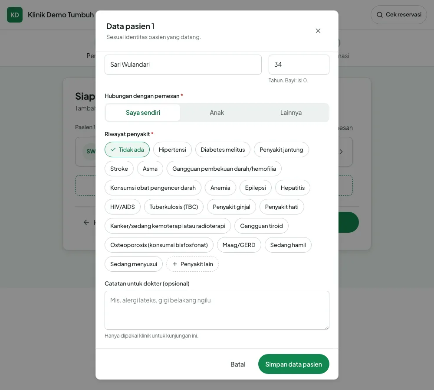Toggle the Hepatitis chip

tap(293, 188)
